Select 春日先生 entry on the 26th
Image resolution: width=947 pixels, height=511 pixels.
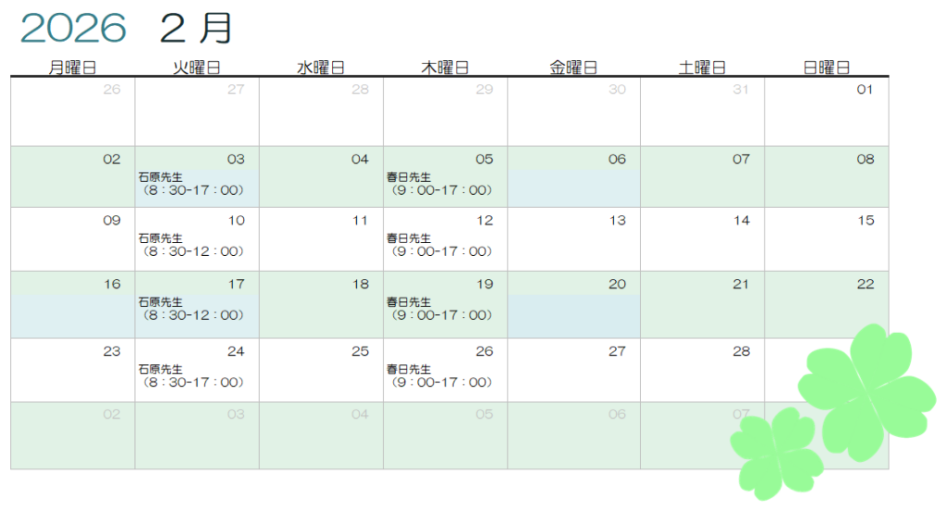439,376
